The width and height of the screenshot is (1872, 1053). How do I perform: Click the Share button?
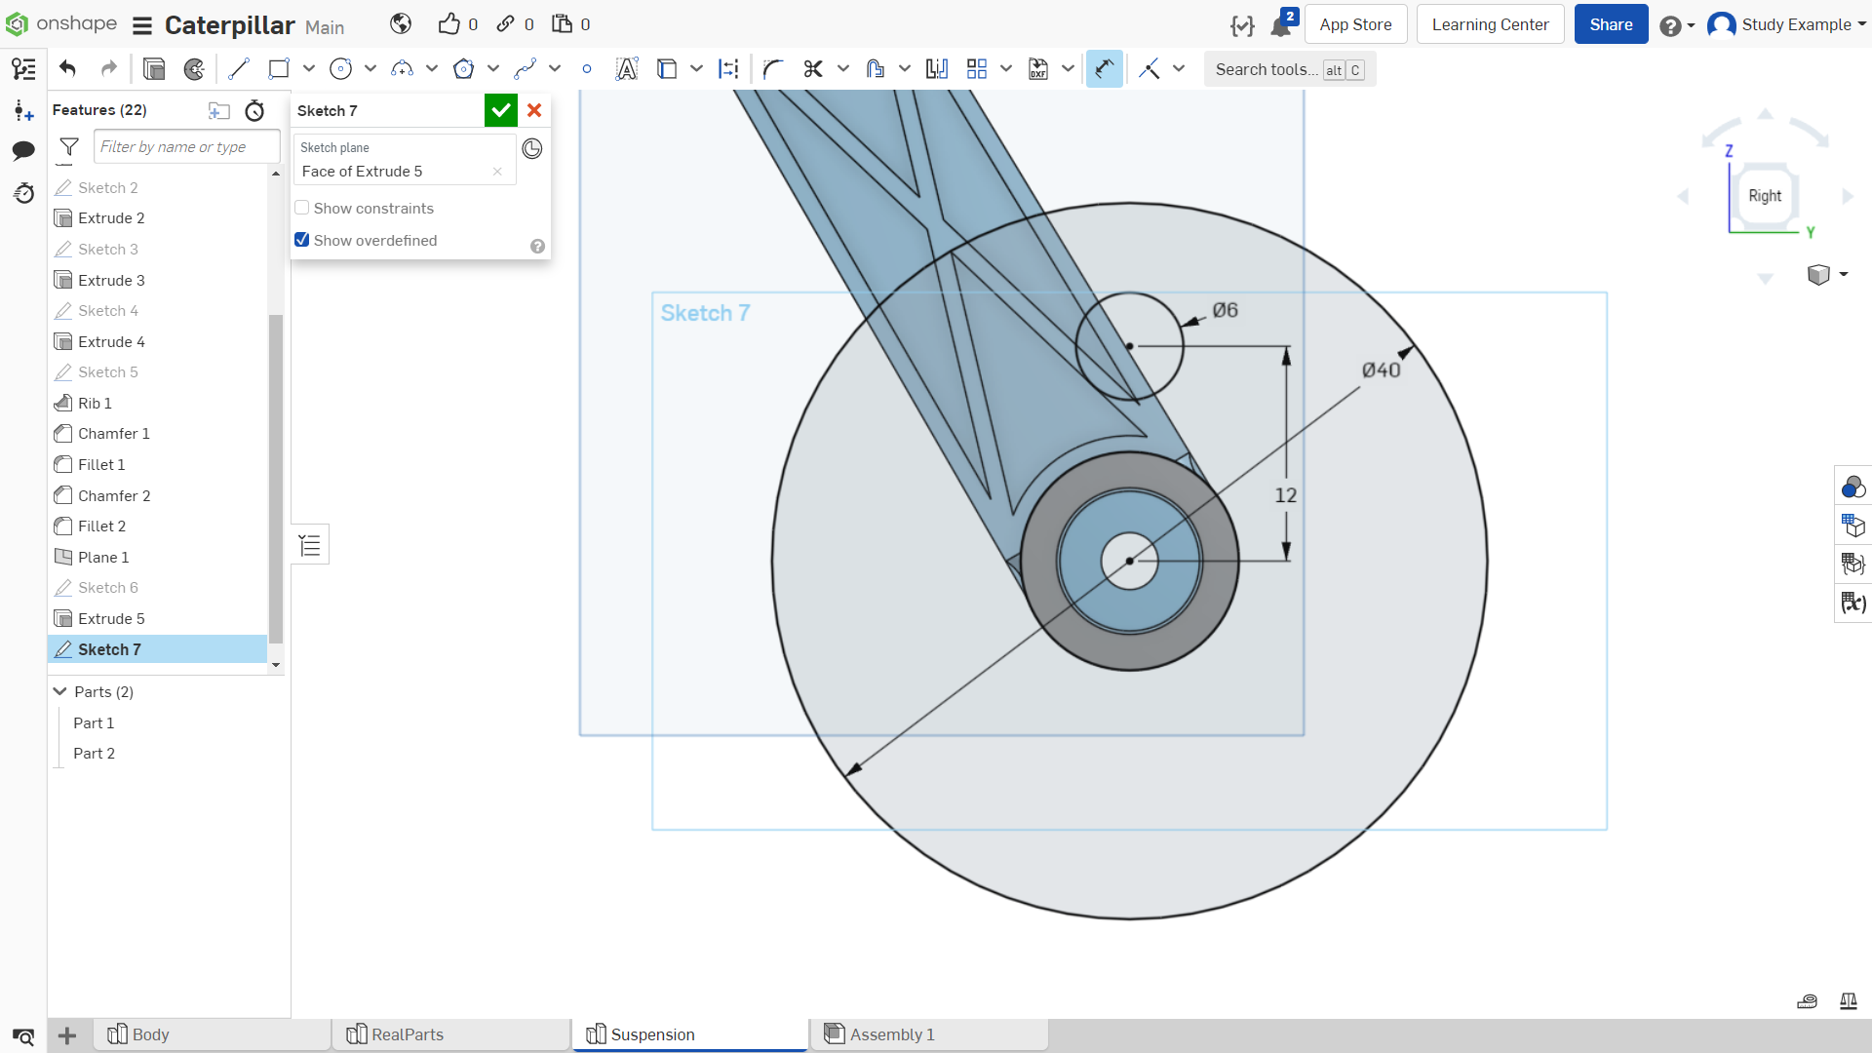pos(1611,24)
